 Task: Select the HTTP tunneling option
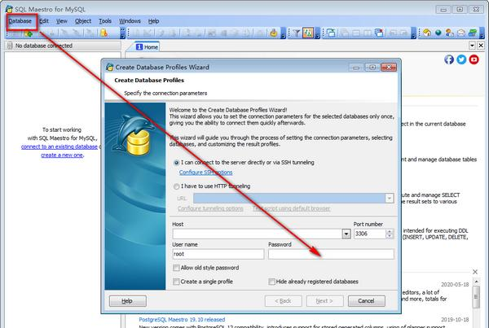[177, 186]
